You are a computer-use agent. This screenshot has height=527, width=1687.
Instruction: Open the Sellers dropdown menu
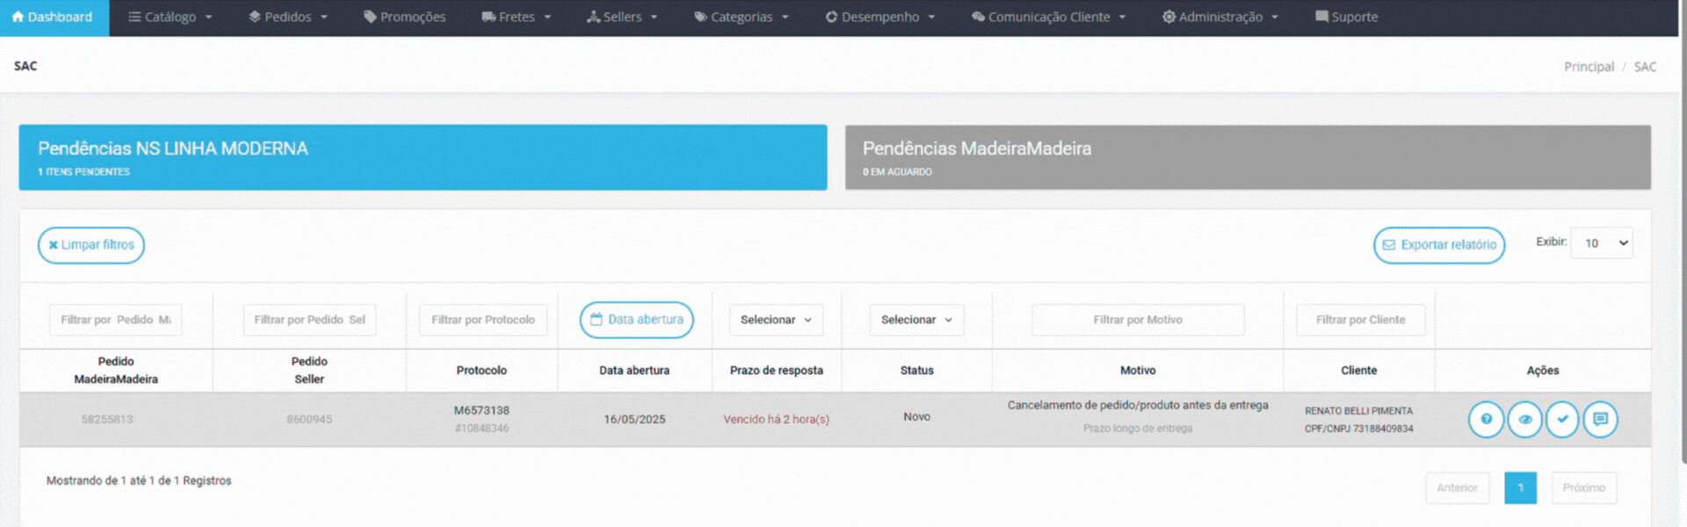622,18
